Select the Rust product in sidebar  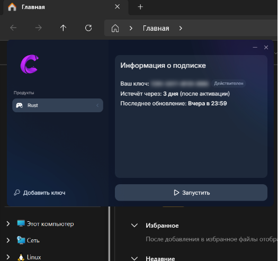[58, 105]
